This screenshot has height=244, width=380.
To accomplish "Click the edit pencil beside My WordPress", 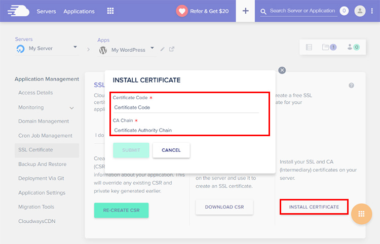I will pyautogui.click(x=162, y=49).
